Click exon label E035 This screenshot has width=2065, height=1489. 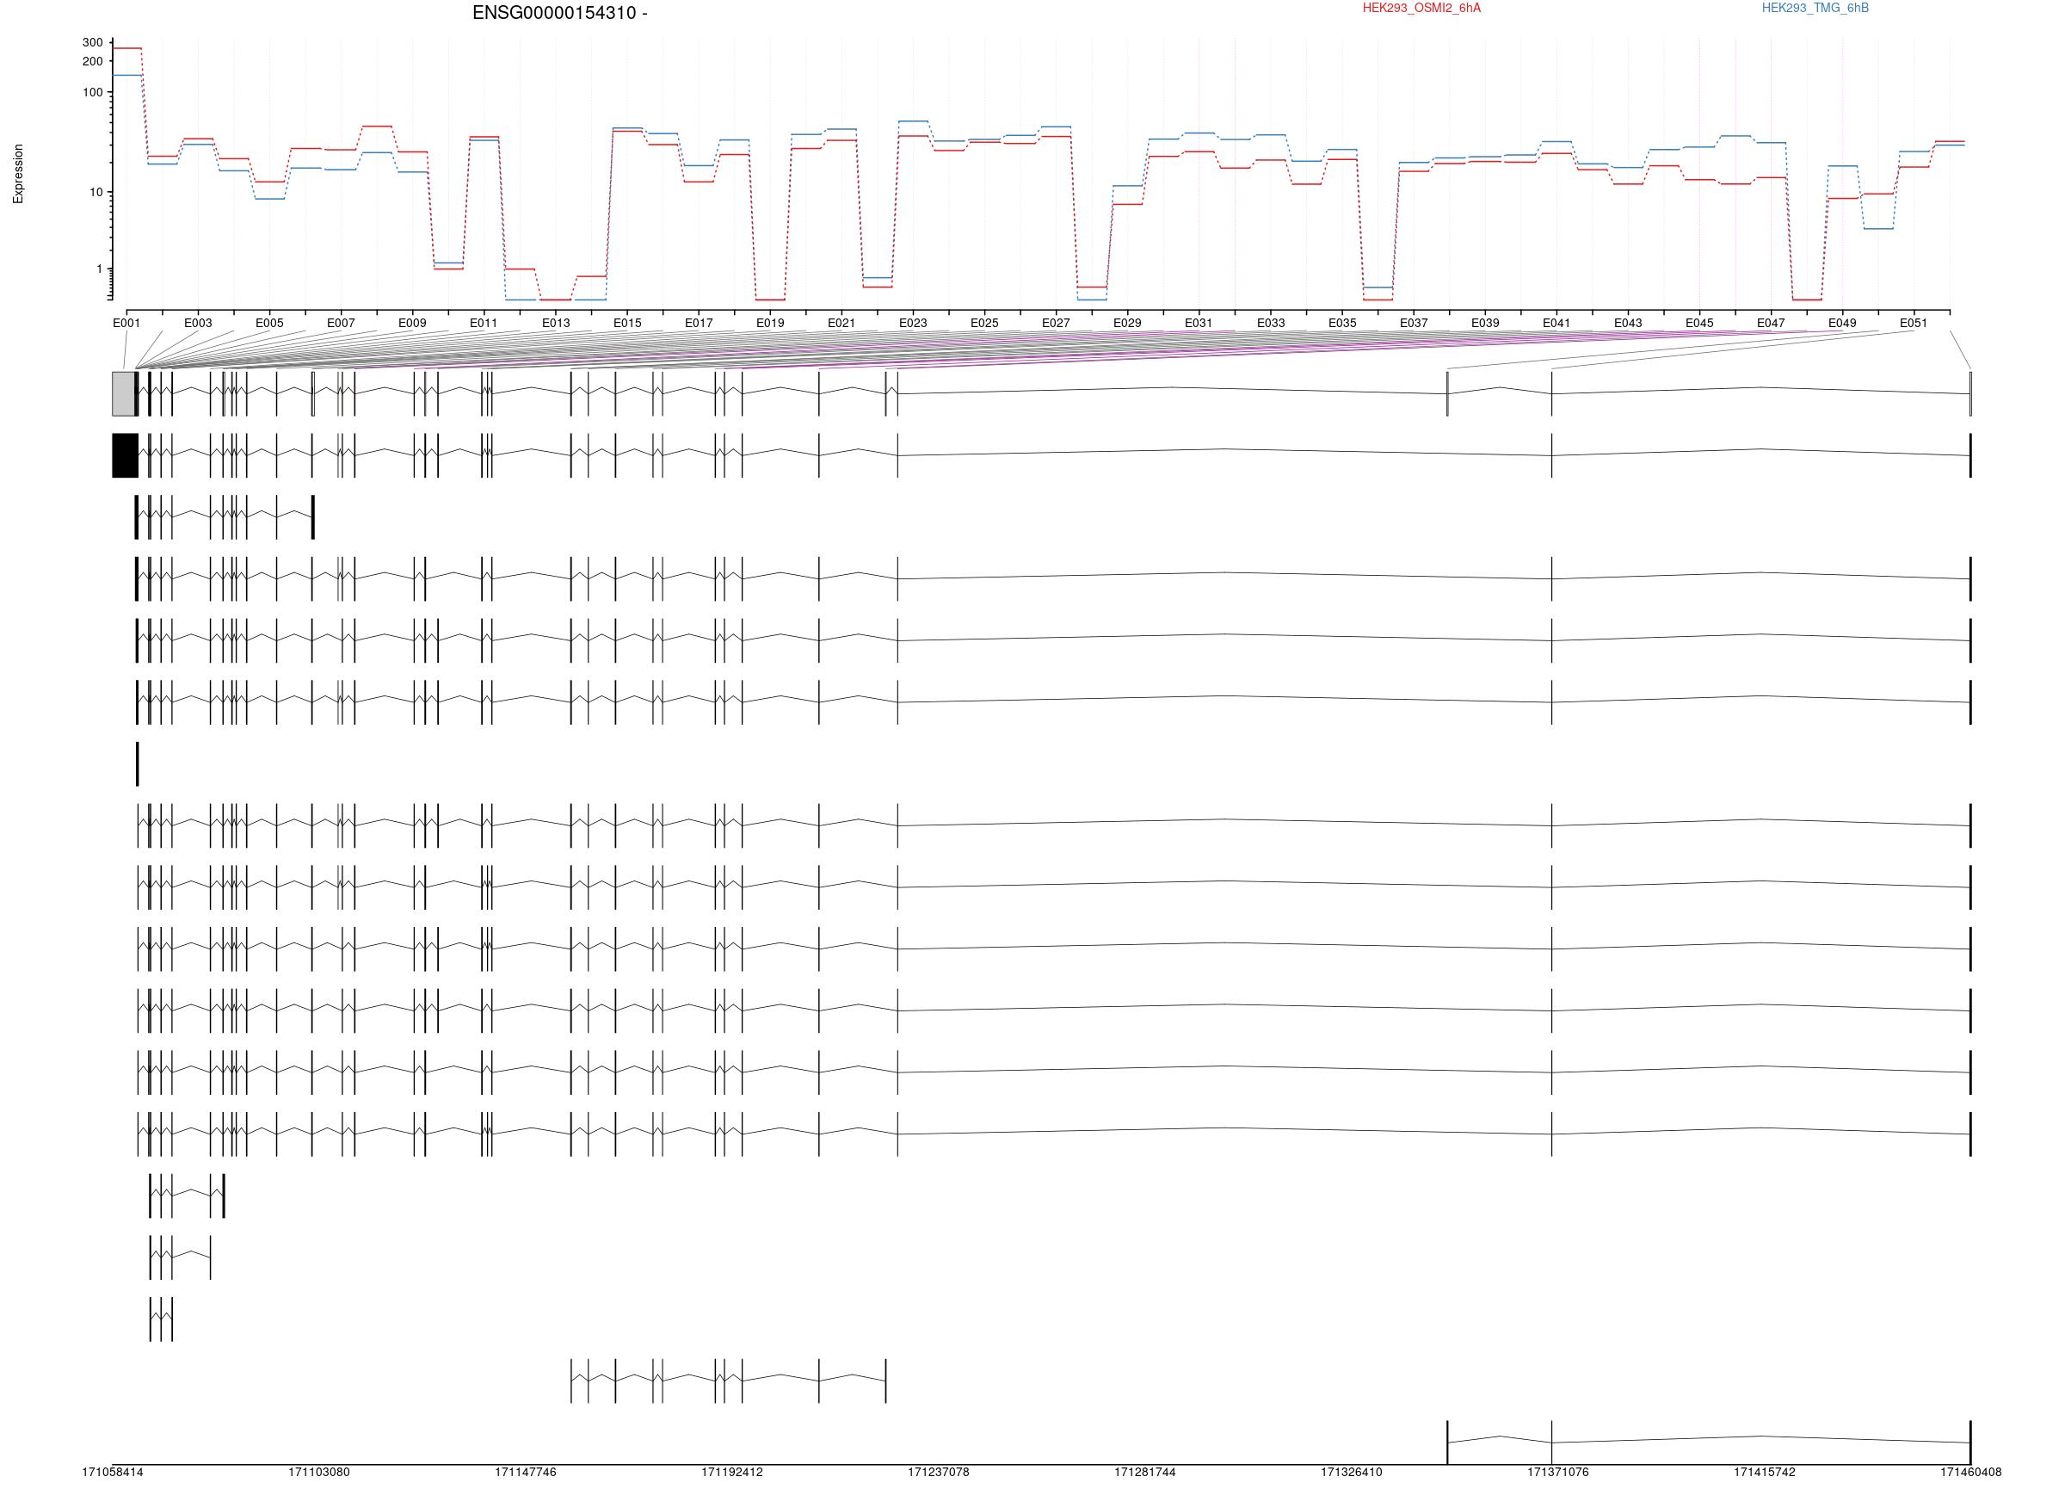tap(1342, 324)
